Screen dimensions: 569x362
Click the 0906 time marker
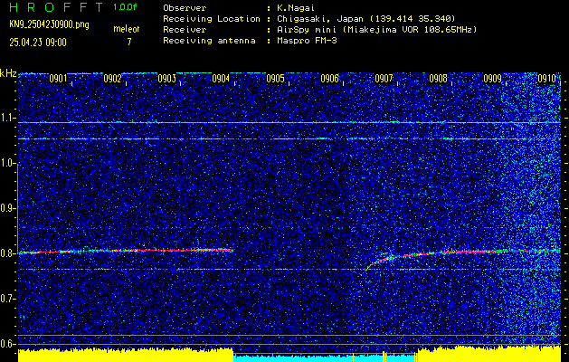[x=330, y=79]
